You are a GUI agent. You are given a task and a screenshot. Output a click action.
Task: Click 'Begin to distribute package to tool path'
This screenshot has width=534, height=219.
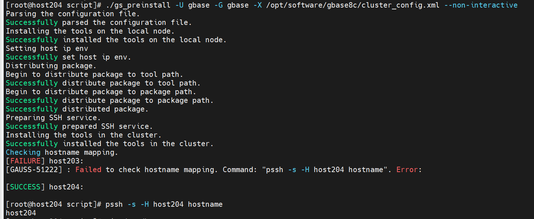(x=95, y=74)
